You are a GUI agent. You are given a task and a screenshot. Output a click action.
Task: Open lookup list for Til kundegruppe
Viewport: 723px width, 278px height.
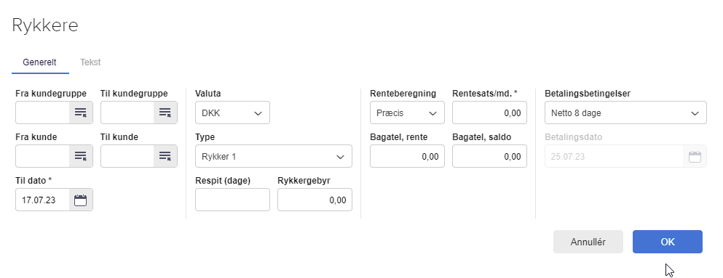pyautogui.click(x=165, y=113)
